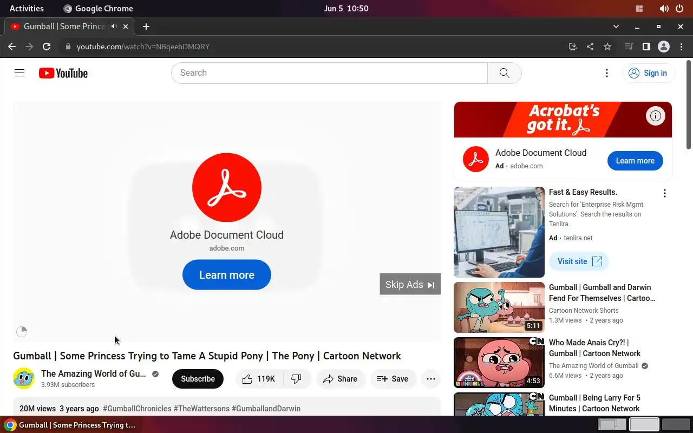Open Chrome profile avatar

[664, 47]
